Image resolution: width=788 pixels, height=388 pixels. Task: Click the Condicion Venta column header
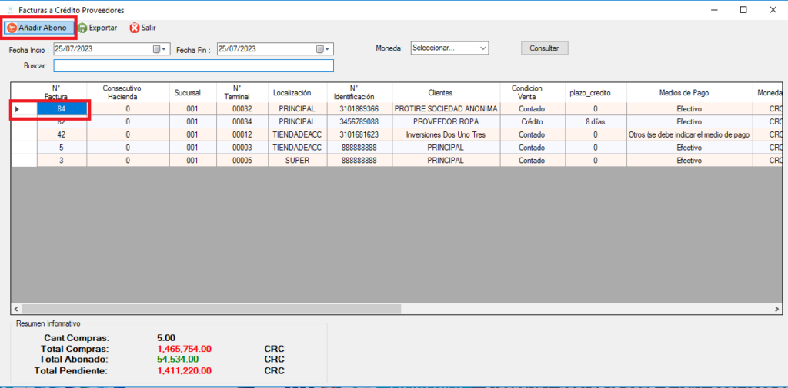tap(526, 92)
